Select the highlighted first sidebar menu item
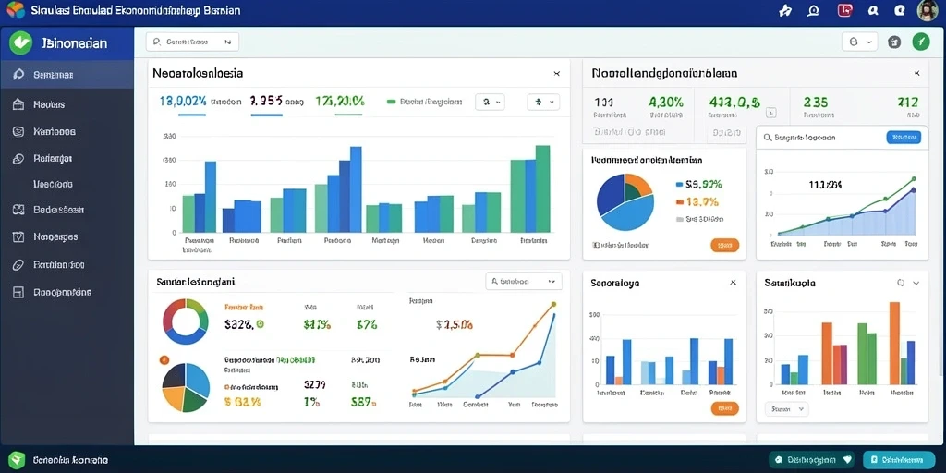 (67, 75)
